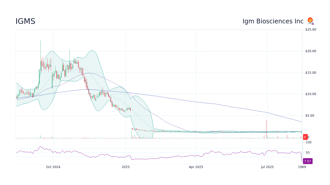Click the IGMS ticker heading
Screen dimensions: 330x185
(26, 21)
